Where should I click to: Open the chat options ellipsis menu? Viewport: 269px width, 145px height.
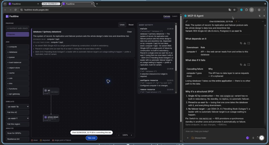(x=263, y=21)
